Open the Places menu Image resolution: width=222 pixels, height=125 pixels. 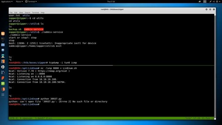19,1
